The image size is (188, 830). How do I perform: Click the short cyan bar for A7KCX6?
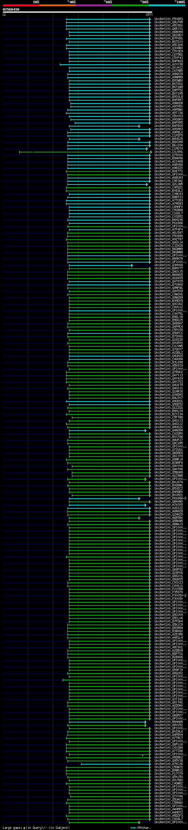coord(116,764)
